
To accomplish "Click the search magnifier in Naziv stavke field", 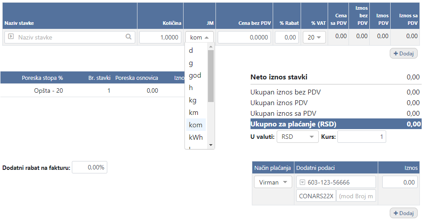I will coord(129,37).
